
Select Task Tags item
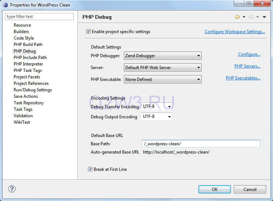click(x=23, y=109)
